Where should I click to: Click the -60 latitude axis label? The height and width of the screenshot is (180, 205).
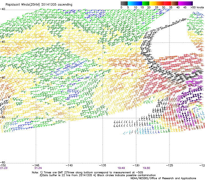2,162
